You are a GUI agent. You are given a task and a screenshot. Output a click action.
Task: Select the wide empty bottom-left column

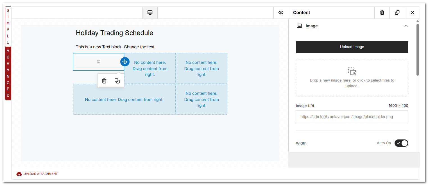[x=124, y=100]
